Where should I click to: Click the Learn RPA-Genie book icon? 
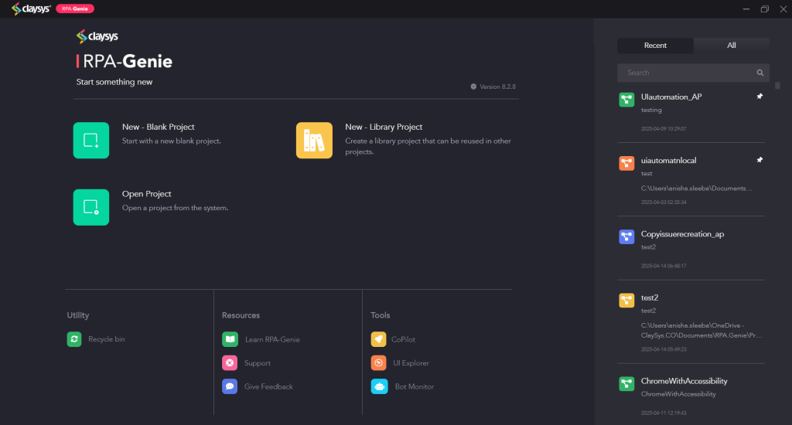[230, 339]
